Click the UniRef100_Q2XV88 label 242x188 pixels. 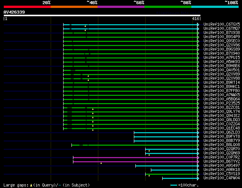tap(222, 79)
